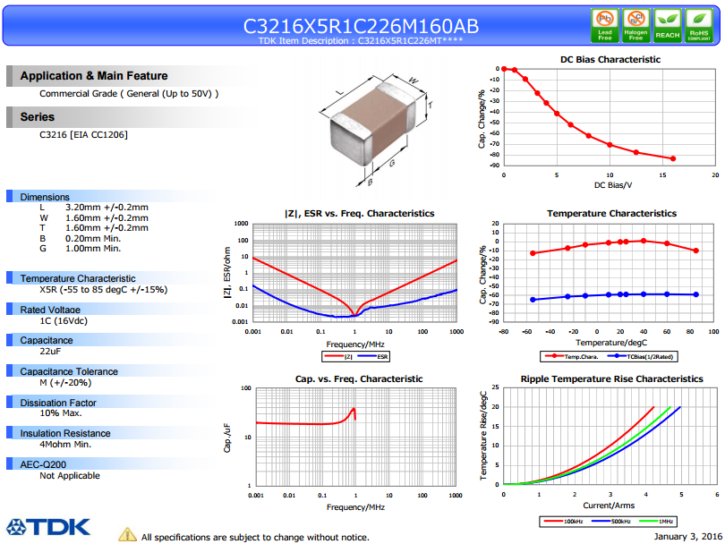Screen dimensions: 725x544
Task: Click the 'Temperature Rise/degC' vertical axis label
Action: point(483,436)
